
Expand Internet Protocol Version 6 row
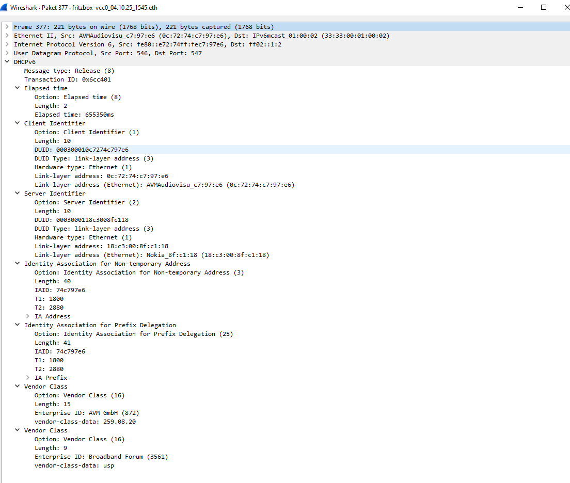click(7, 44)
